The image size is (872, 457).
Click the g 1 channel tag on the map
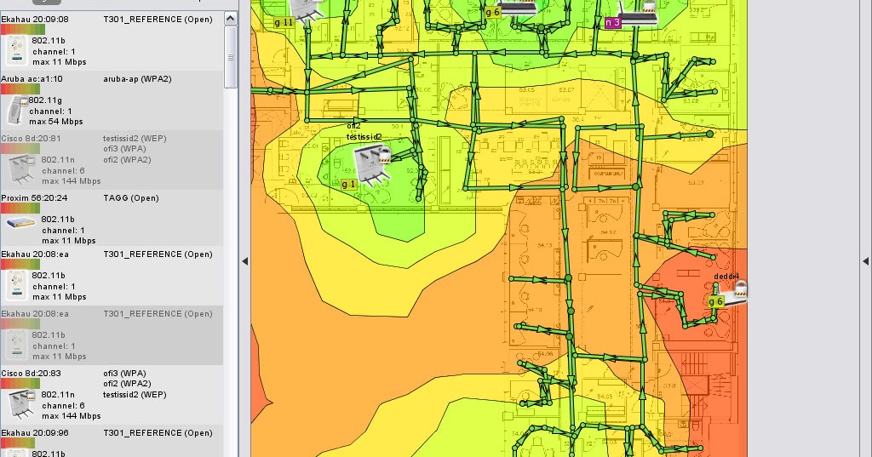(x=348, y=185)
